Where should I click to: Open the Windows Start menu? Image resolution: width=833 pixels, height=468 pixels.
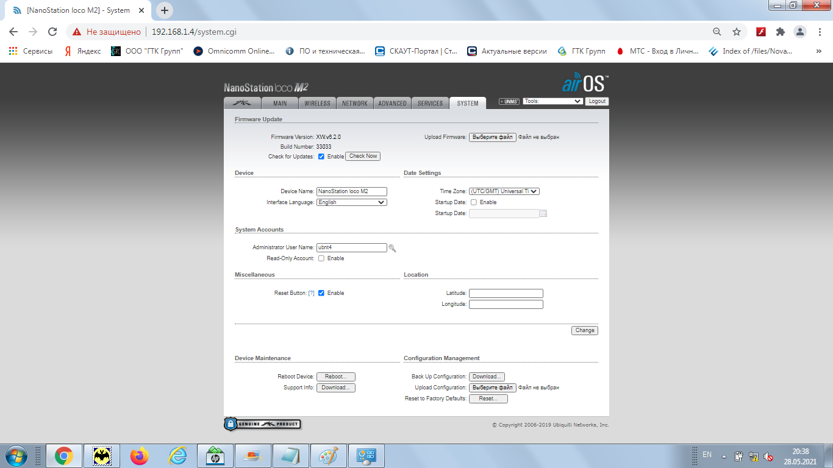[x=15, y=456]
